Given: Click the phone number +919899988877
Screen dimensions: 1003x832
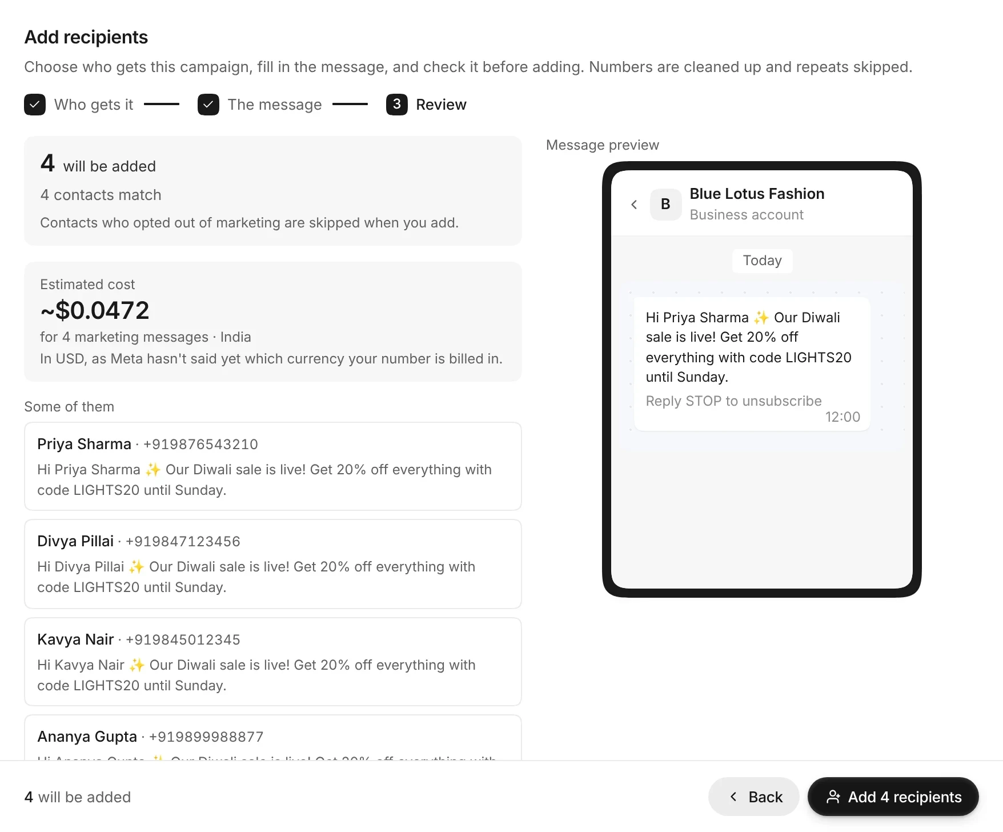Looking at the screenshot, I should 206,737.
